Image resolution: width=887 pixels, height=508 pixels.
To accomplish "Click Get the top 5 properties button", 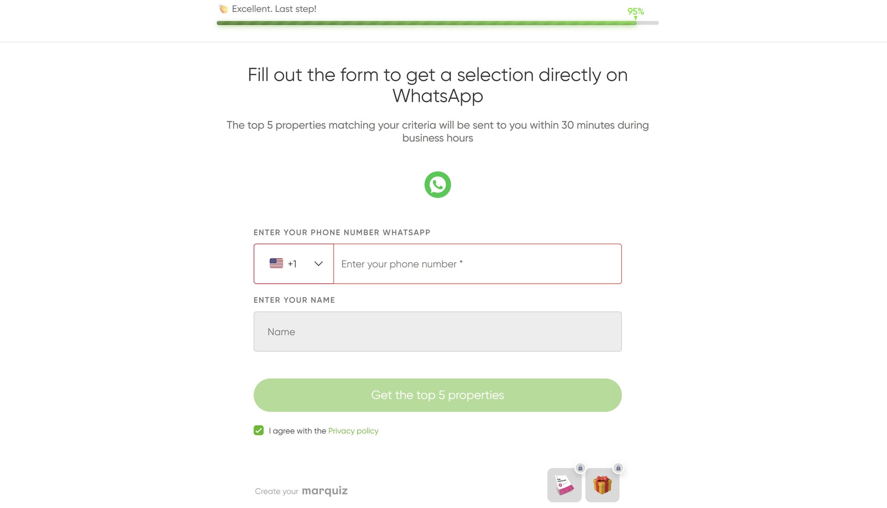I will [x=437, y=395].
